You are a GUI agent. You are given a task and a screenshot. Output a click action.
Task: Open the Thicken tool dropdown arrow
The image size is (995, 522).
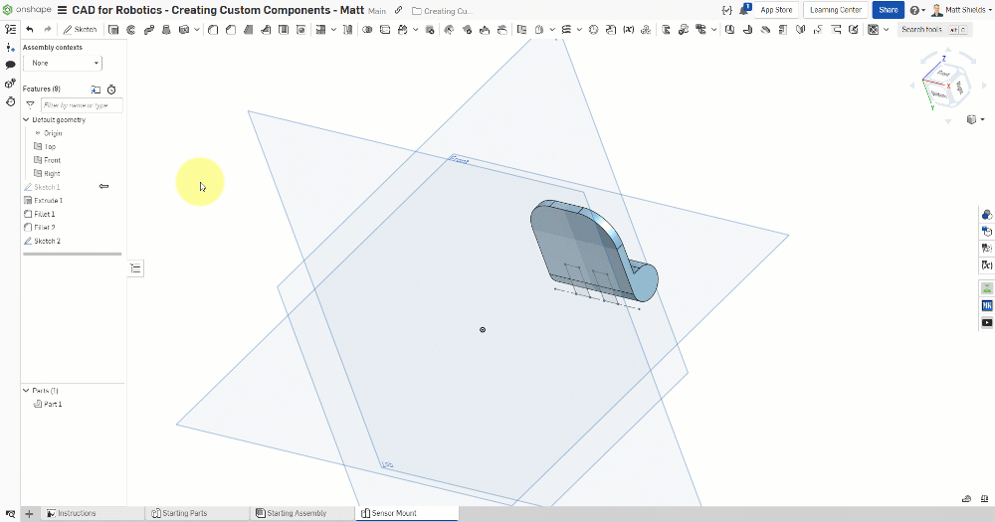click(x=197, y=29)
